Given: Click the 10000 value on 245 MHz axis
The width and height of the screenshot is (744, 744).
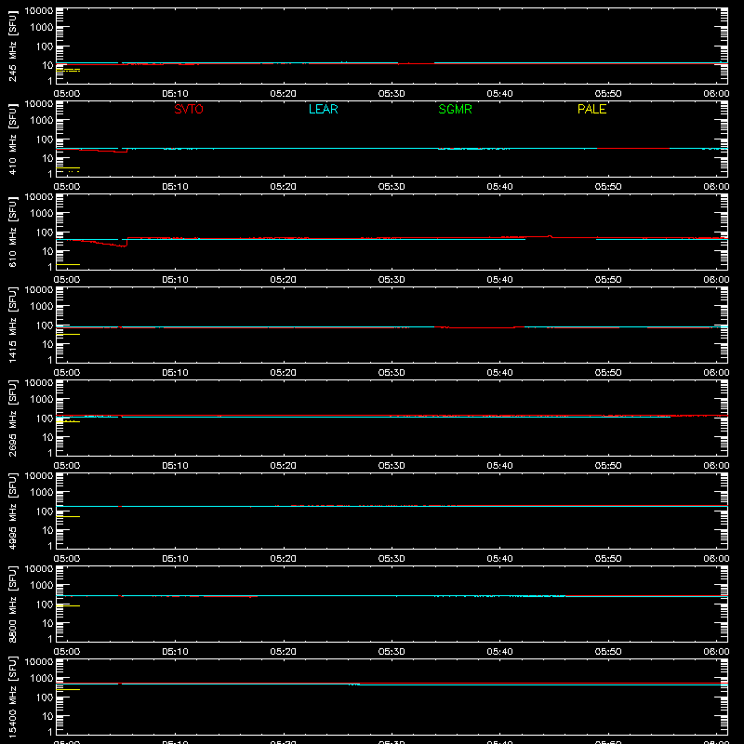Looking at the screenshot, I should click(x=39, y=11).
